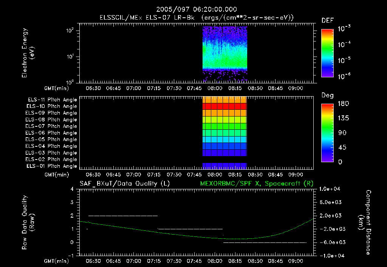
Task: Click the 1.0e+04 right axis value
Action: pyautogui.click(x=330, y=189)
